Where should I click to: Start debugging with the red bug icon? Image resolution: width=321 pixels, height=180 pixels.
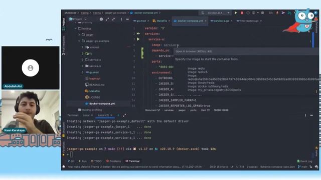pyautogui.click(x=242, y=13)
